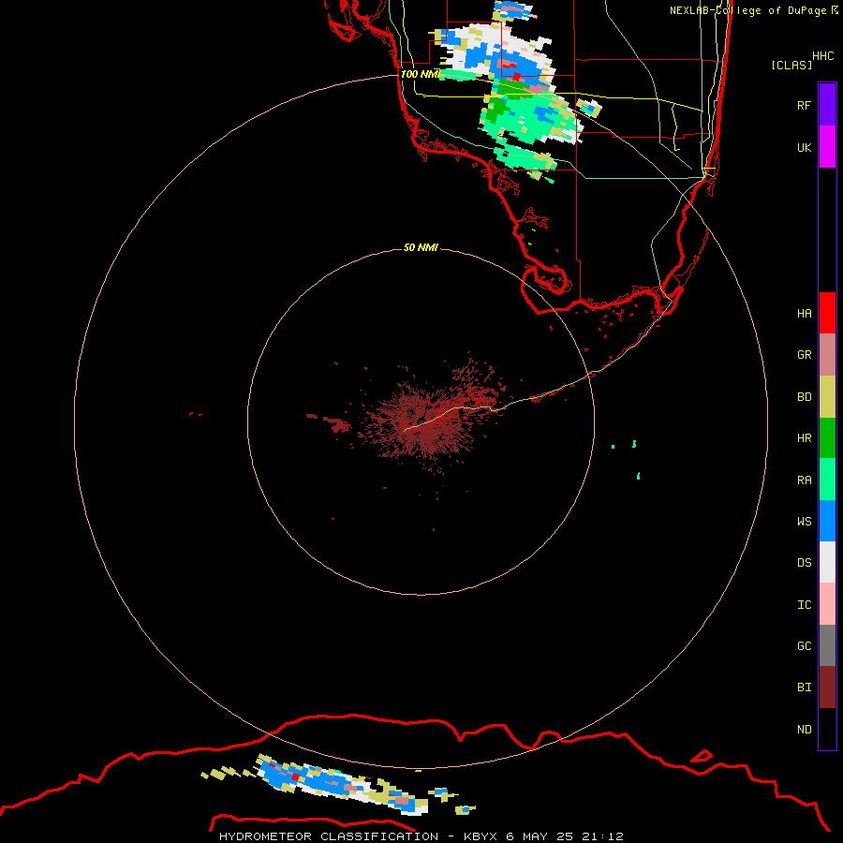The image size is (843, 843).
Task: Click the HA legend label
Action: pos(804,313)
